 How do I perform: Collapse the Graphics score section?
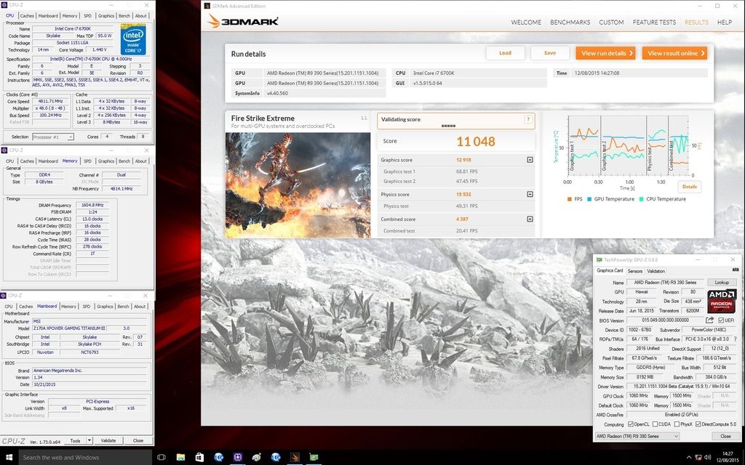point(530,160)
